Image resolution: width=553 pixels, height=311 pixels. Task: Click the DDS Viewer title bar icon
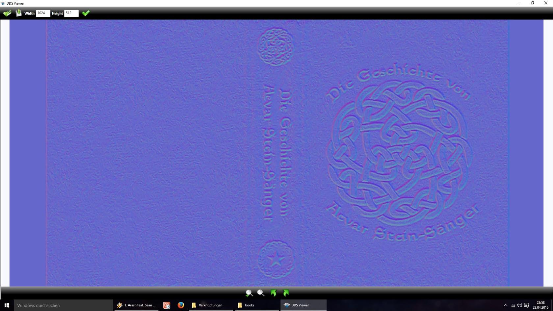pos(3,3)
